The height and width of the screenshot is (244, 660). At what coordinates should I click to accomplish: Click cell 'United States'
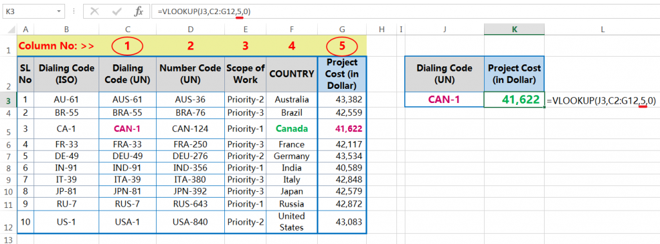click(x=292, y=221)
